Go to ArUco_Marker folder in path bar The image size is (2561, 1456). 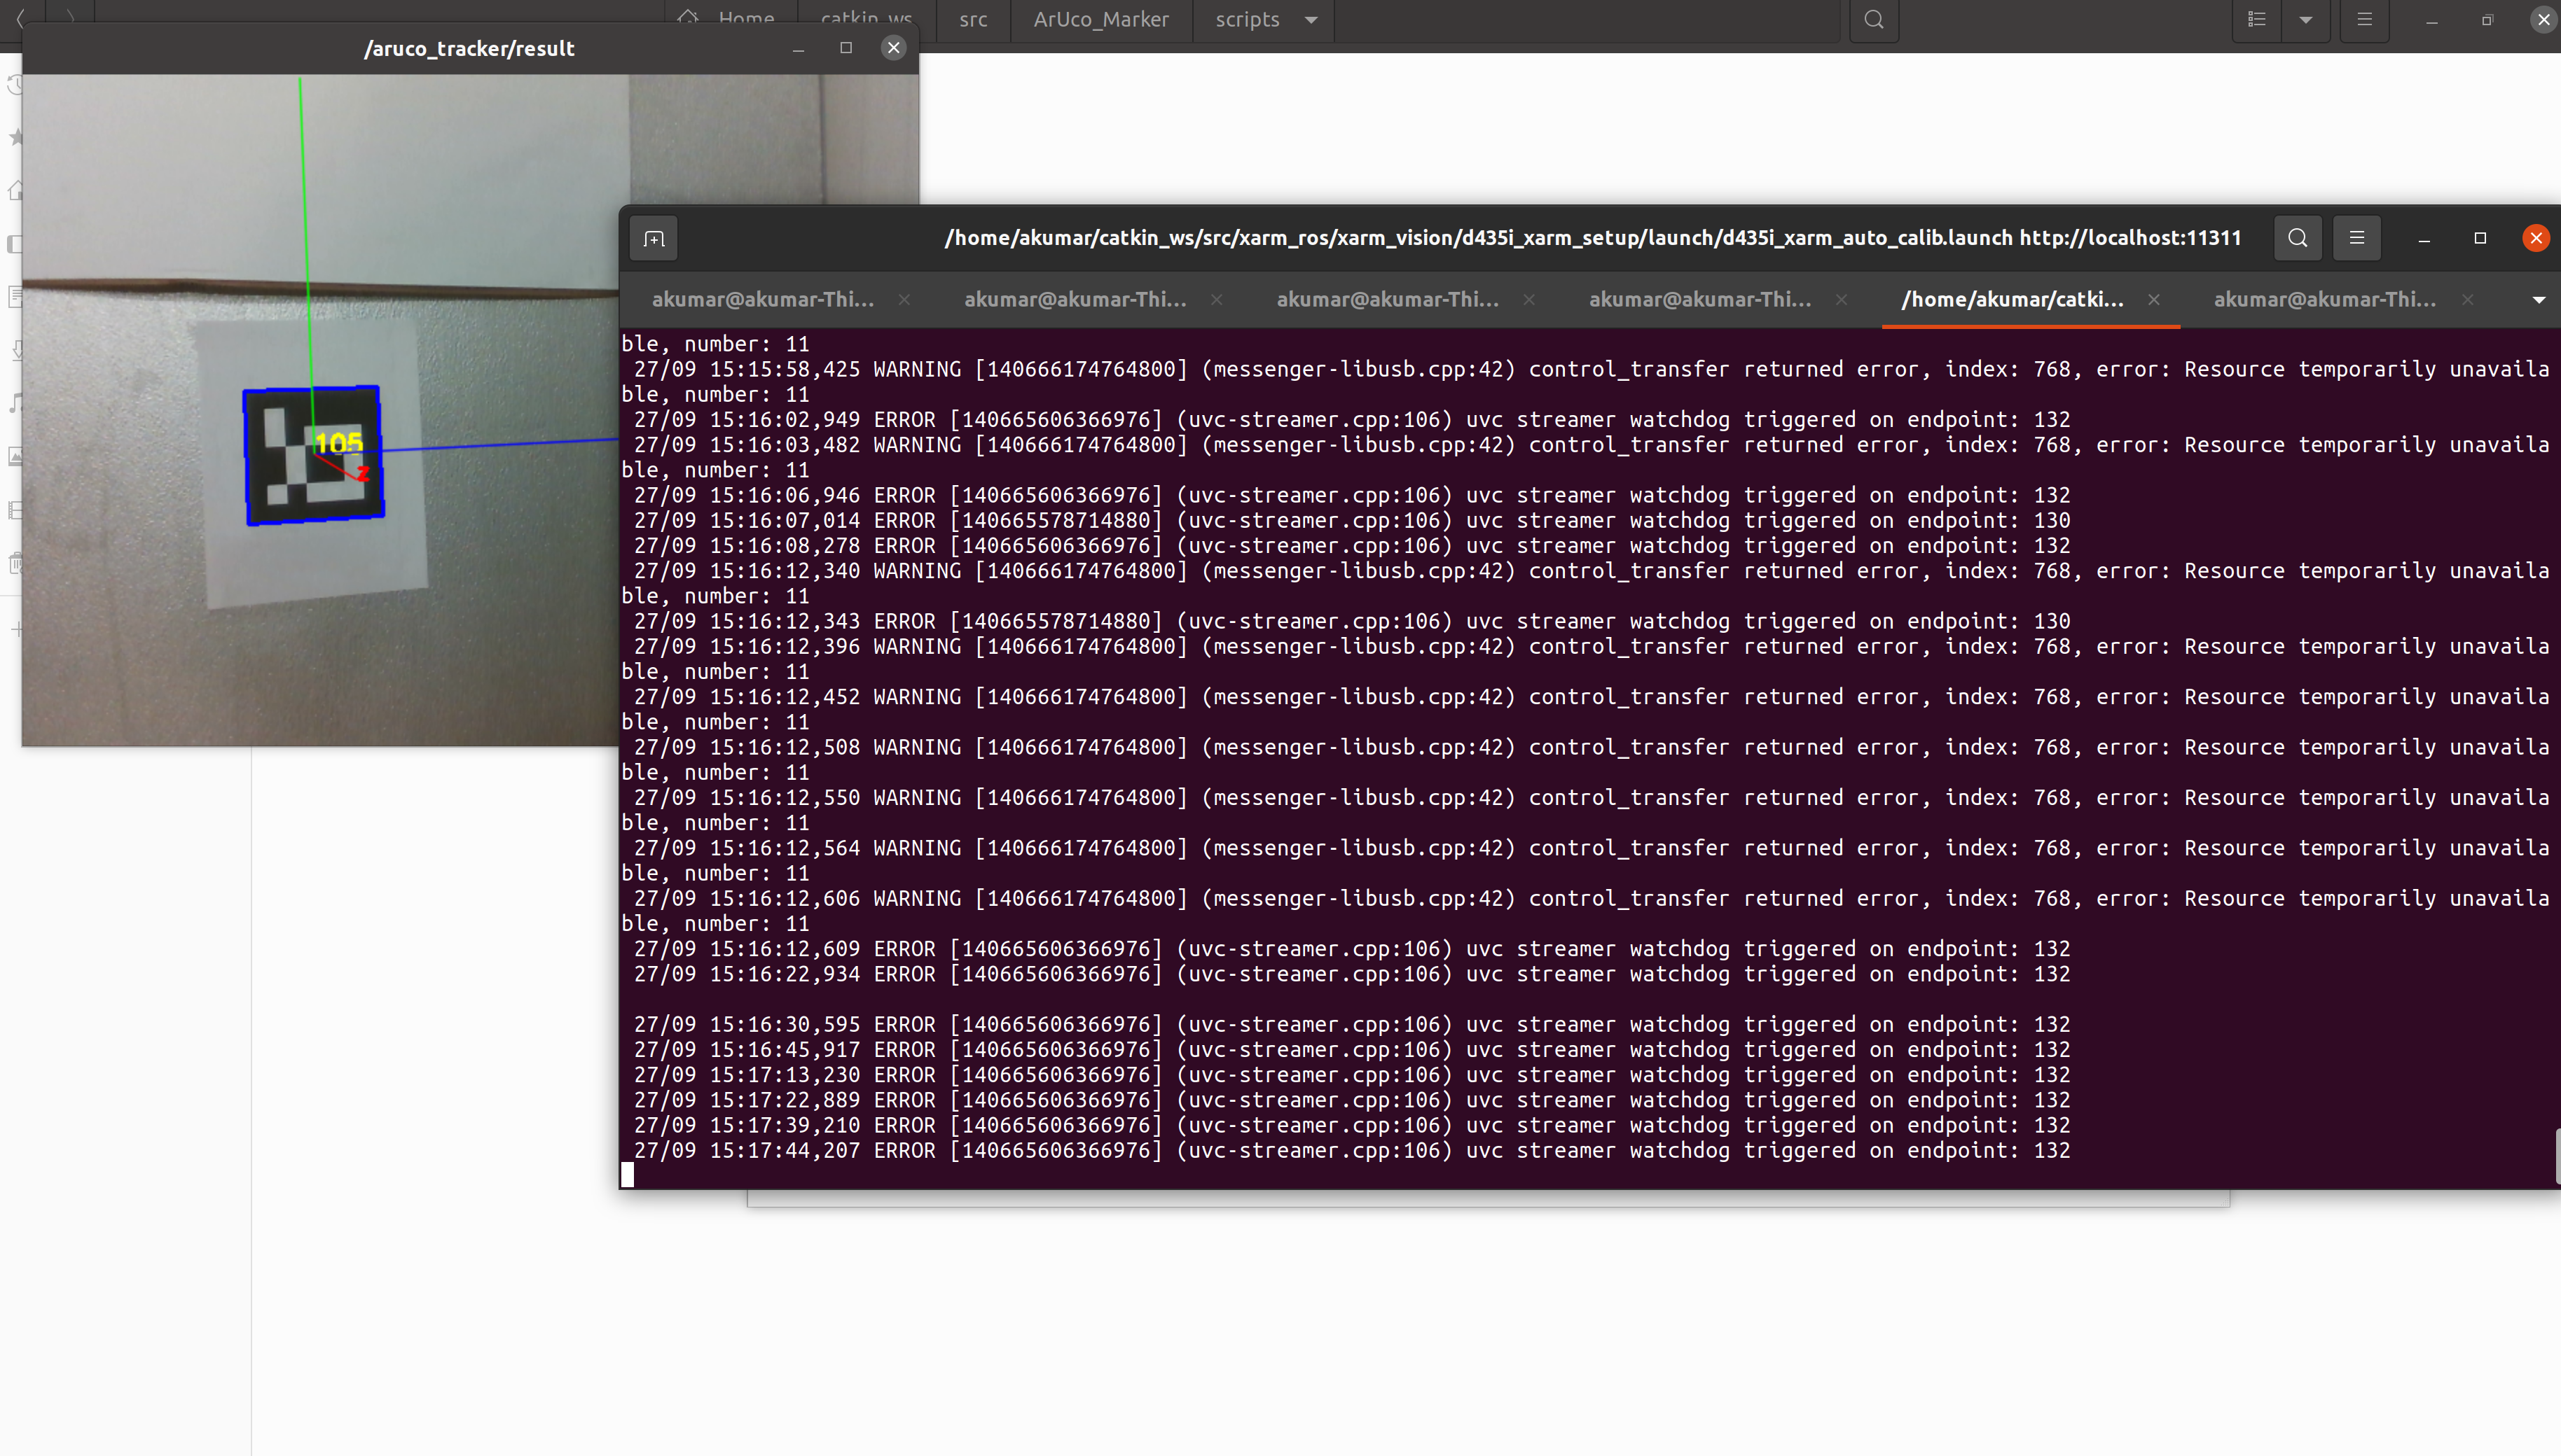point(1100,19)
